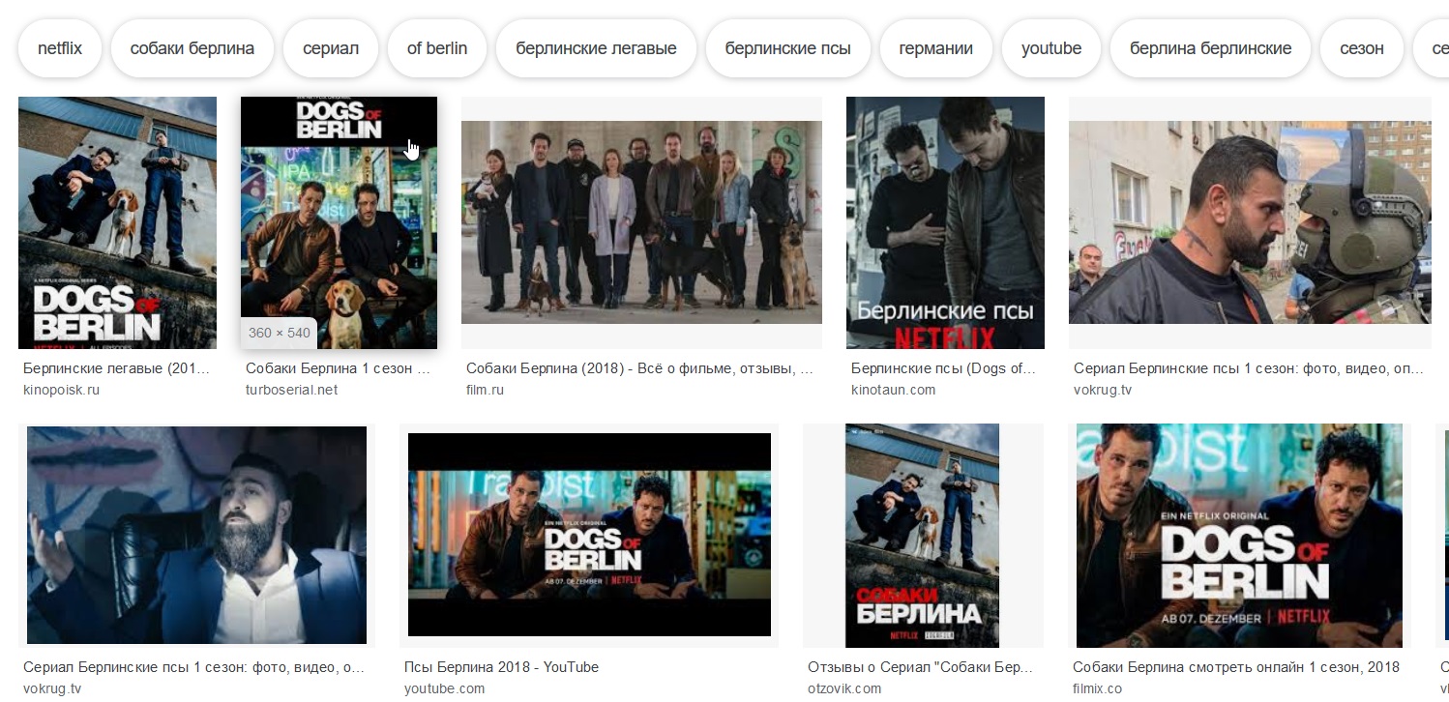Filter results by "собаки берлина" chip

point(192,48)
